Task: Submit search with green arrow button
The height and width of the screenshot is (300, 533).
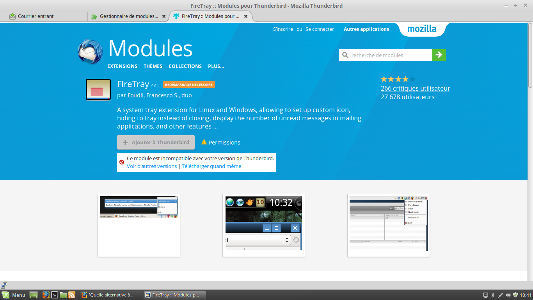Action: coord(439,55)
